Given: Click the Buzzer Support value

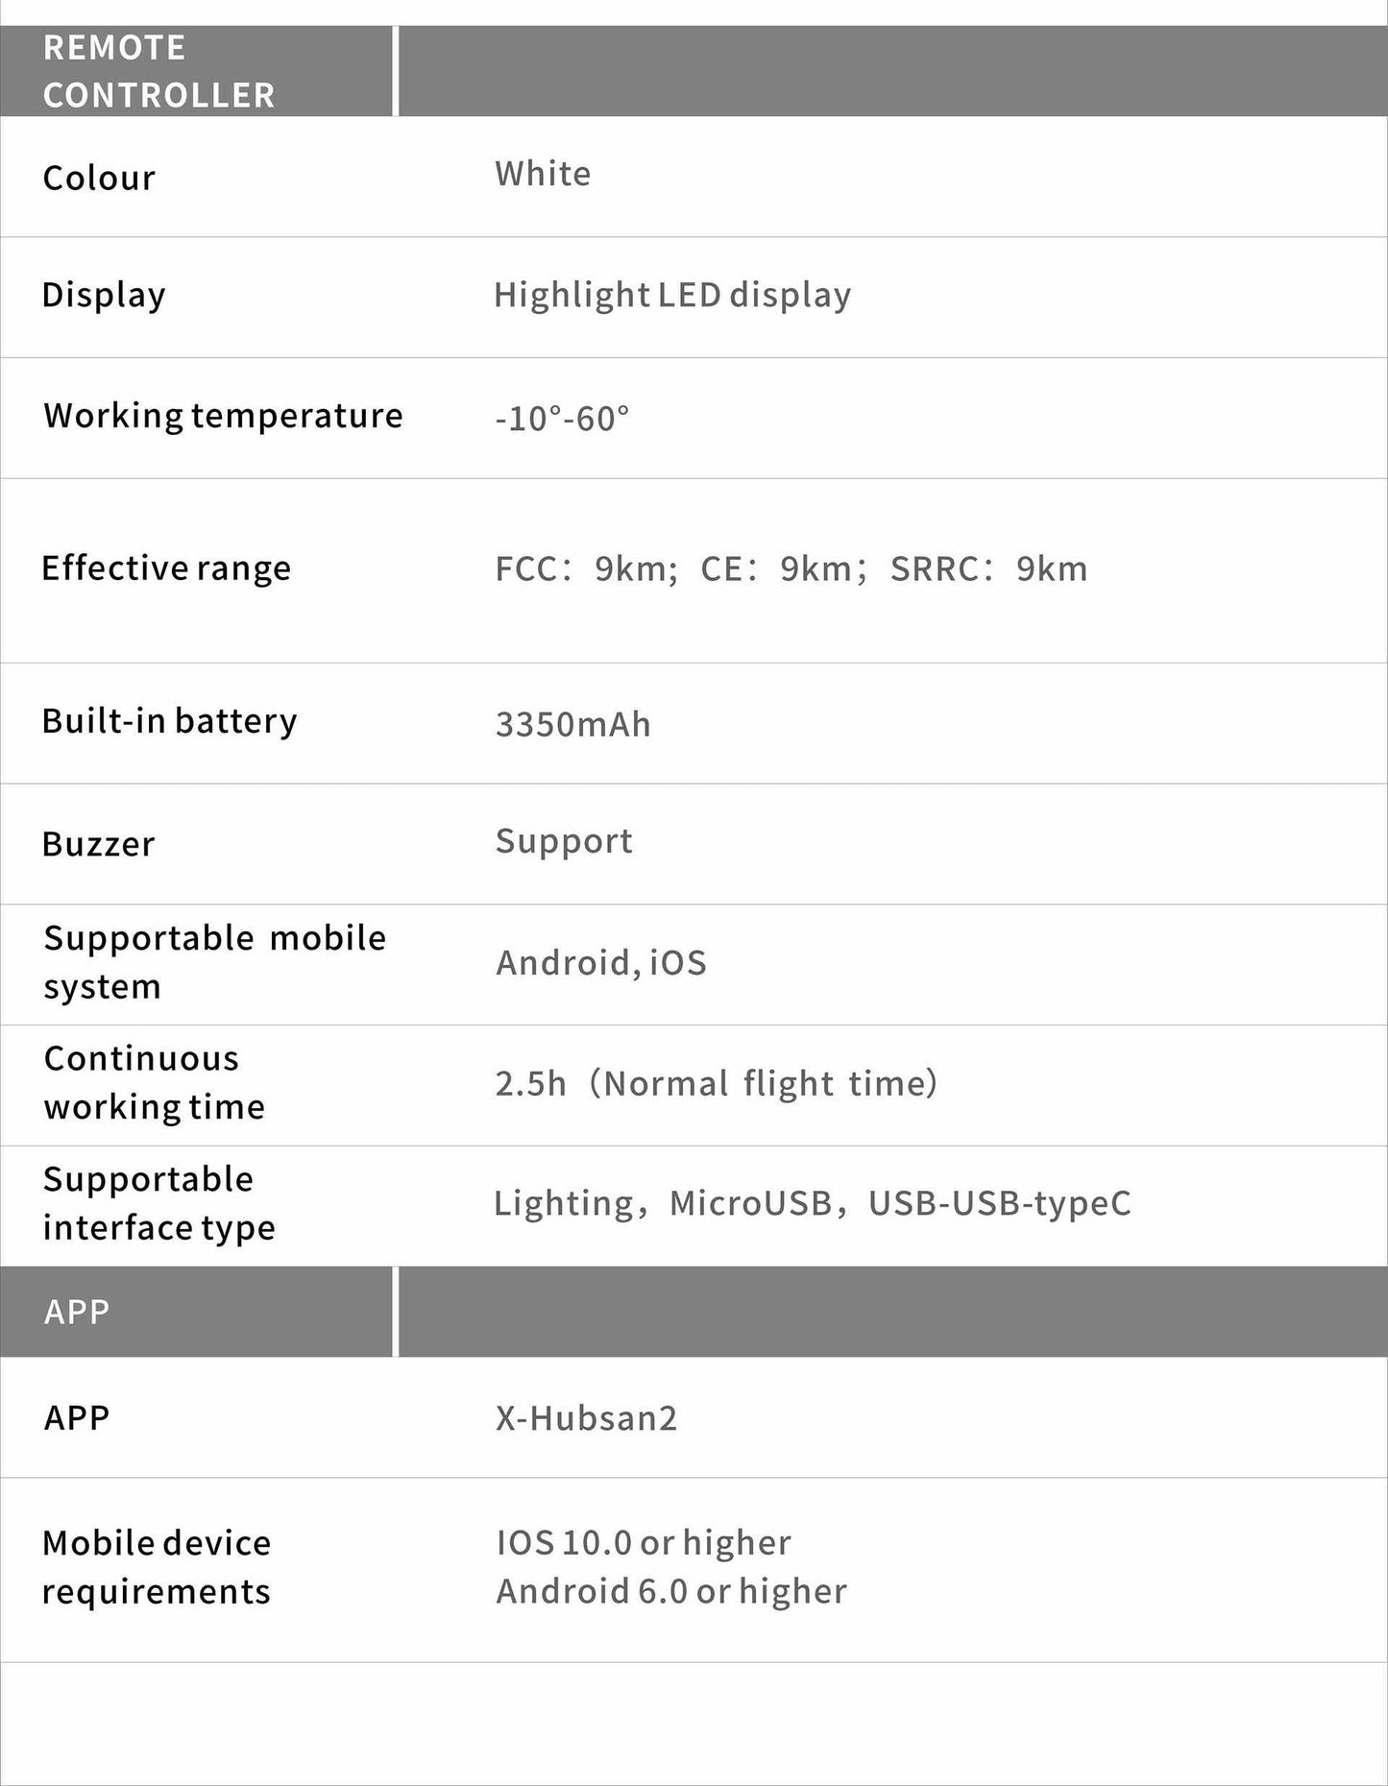Looking at the screenshot, I should click(x=564, y=841).
